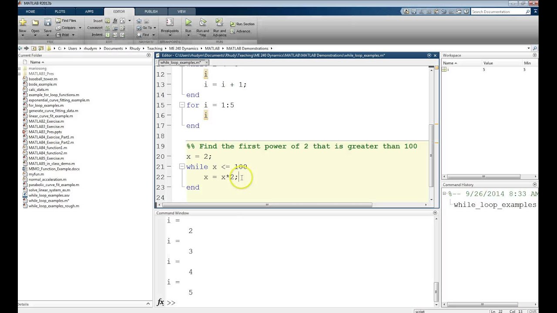
Task: Click the Run and Time icon
Action: tap(202, 23)
